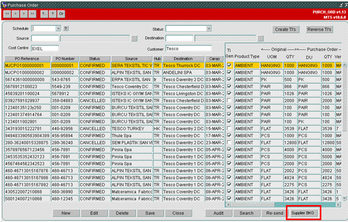Screen dimensions: 348x222
Task: Click the Close button at bottom
Action: coord(178,213)
